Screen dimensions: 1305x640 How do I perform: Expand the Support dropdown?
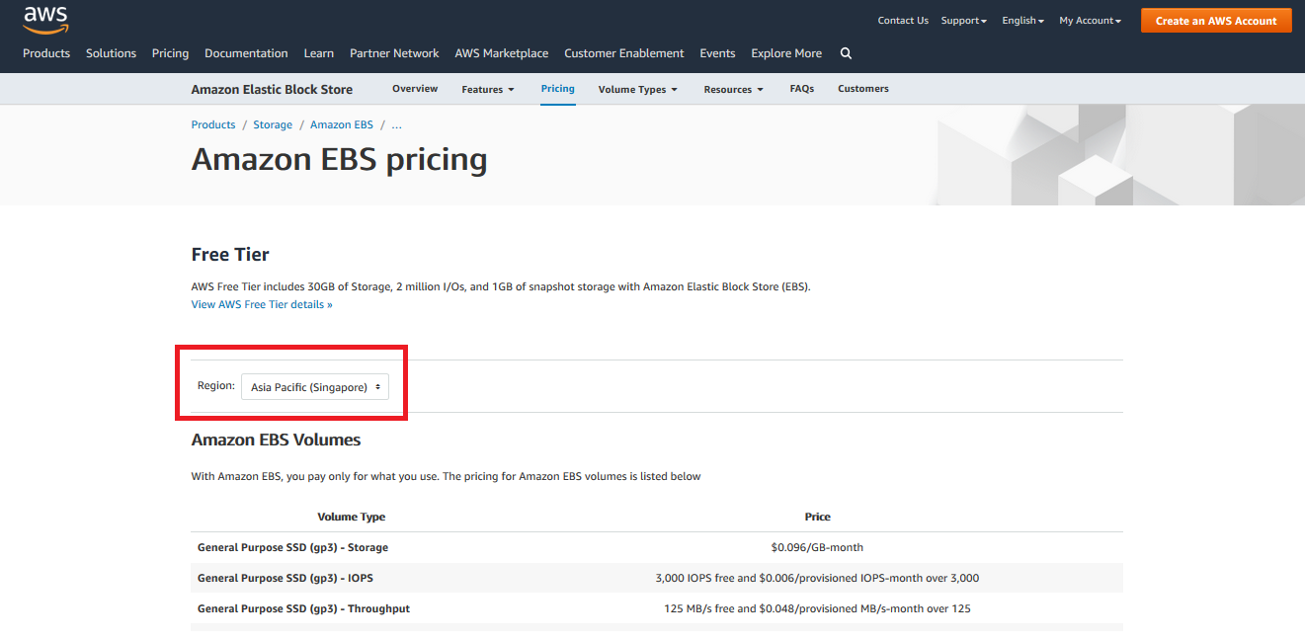[964, 21]
